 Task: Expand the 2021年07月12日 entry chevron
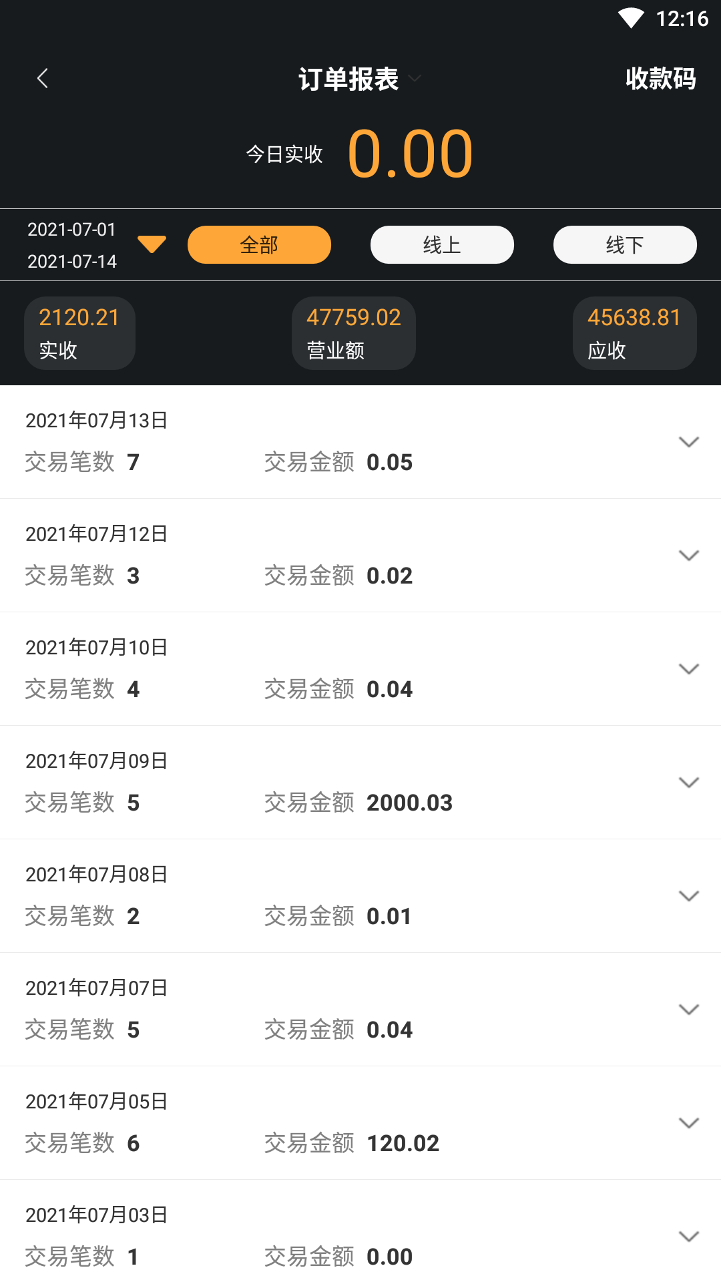click(x=688, y=556)
